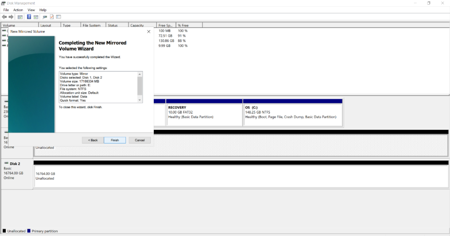The image size is (450, 236).
Task: Click the '100 MB' free space cell
Action: click(164, 31)
